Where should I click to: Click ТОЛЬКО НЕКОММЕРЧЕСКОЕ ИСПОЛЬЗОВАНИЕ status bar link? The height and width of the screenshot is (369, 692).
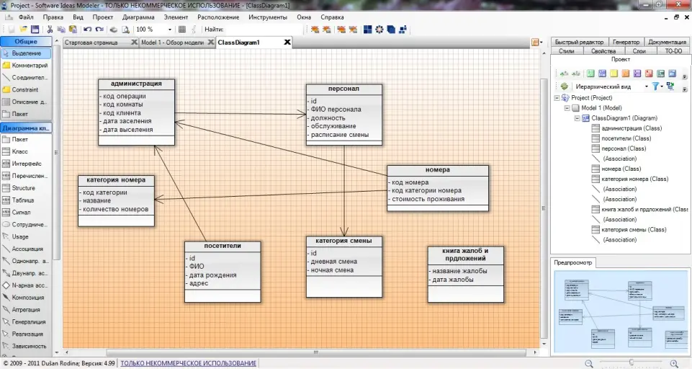(x=188, y=363)
